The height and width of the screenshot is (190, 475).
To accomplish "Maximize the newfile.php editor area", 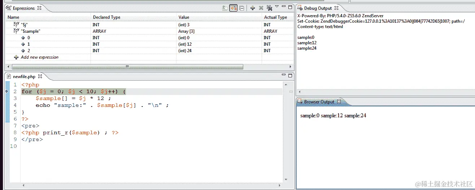I will (x=290, y=75).
